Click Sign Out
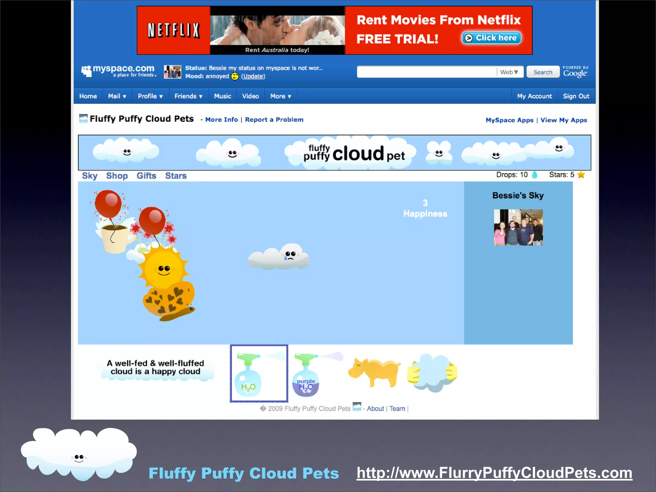This screenshot has height=492, width=656. 576,96
